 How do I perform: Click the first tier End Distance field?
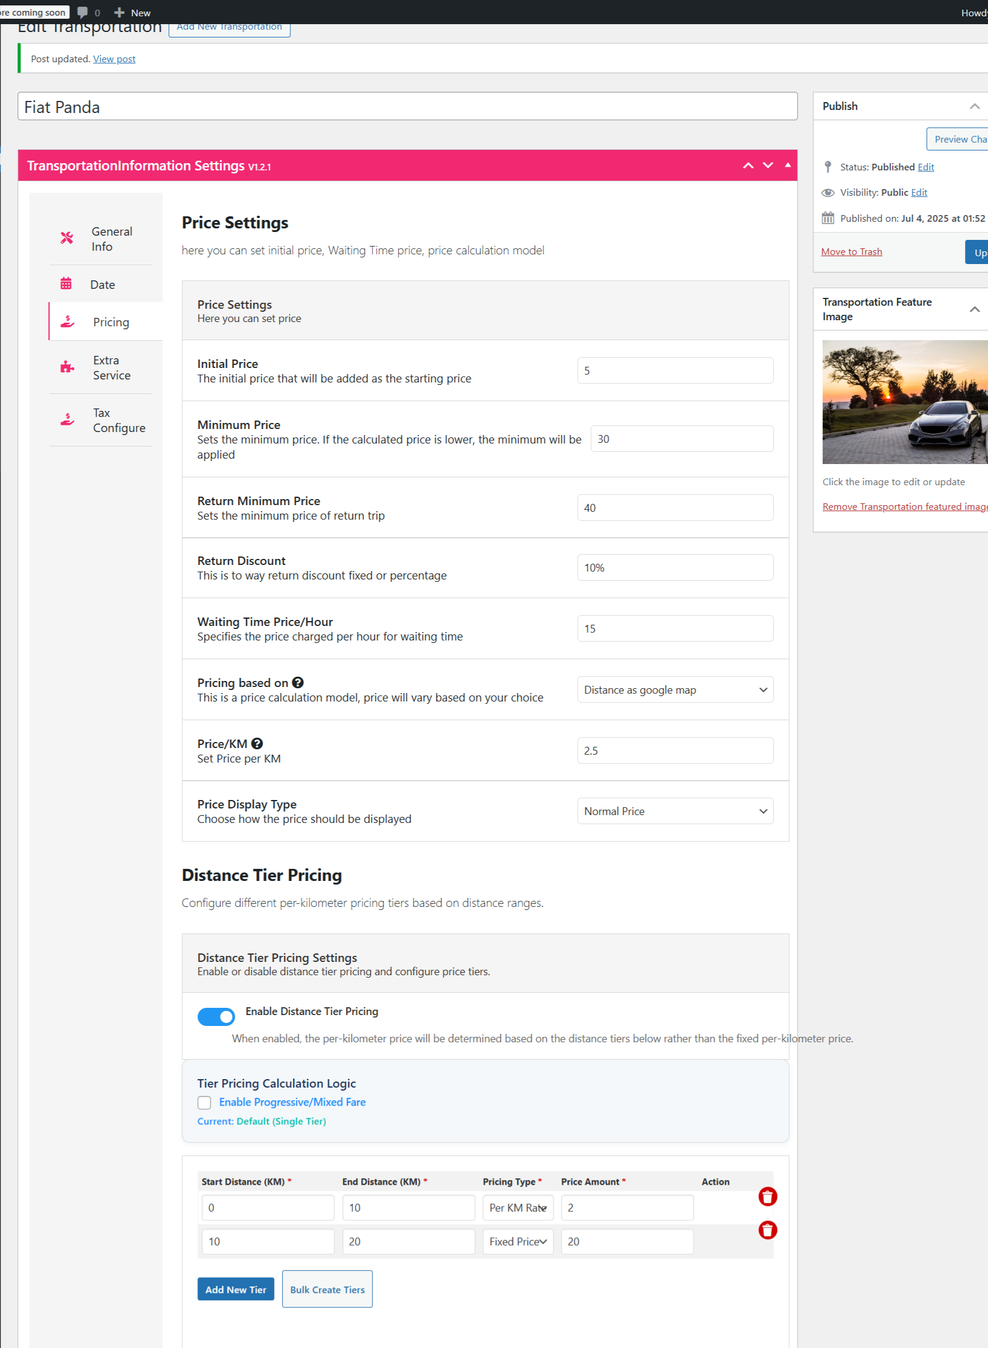(409, 1208)
